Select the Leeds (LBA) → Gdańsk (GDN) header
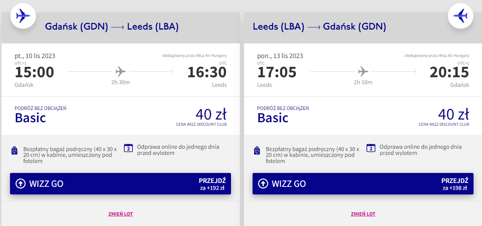Viewport: 482px width, 226px height. click(320, 27)
